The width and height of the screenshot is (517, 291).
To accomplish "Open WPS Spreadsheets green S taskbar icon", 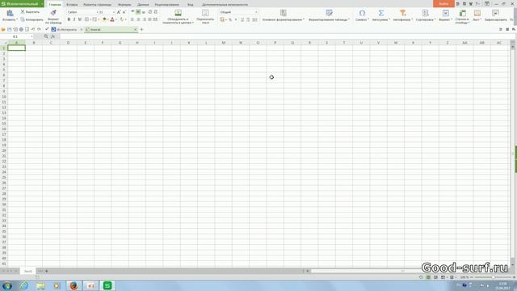I will (107, 285).
